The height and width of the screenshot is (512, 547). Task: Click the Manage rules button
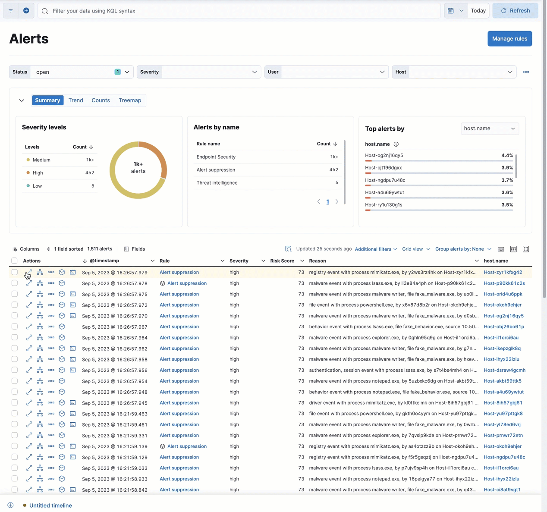pos(509,39)
